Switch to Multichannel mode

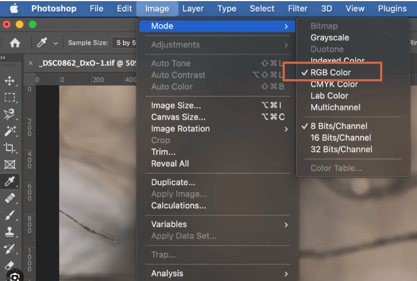click(335, 107)
